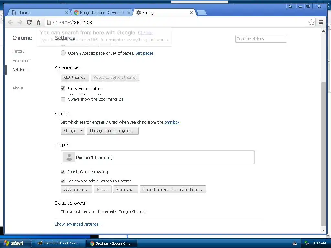
Task: Open a new tab
Action: 202,13
